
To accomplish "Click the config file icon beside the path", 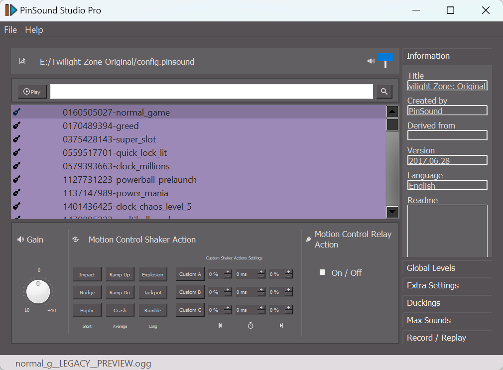I will (22, 61).
